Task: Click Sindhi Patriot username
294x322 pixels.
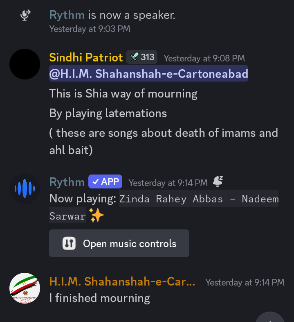Action: 86,57
